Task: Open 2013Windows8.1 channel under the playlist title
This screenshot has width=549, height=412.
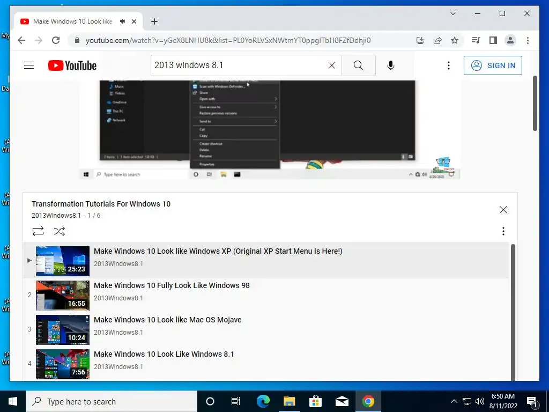Action: point(56,216)
